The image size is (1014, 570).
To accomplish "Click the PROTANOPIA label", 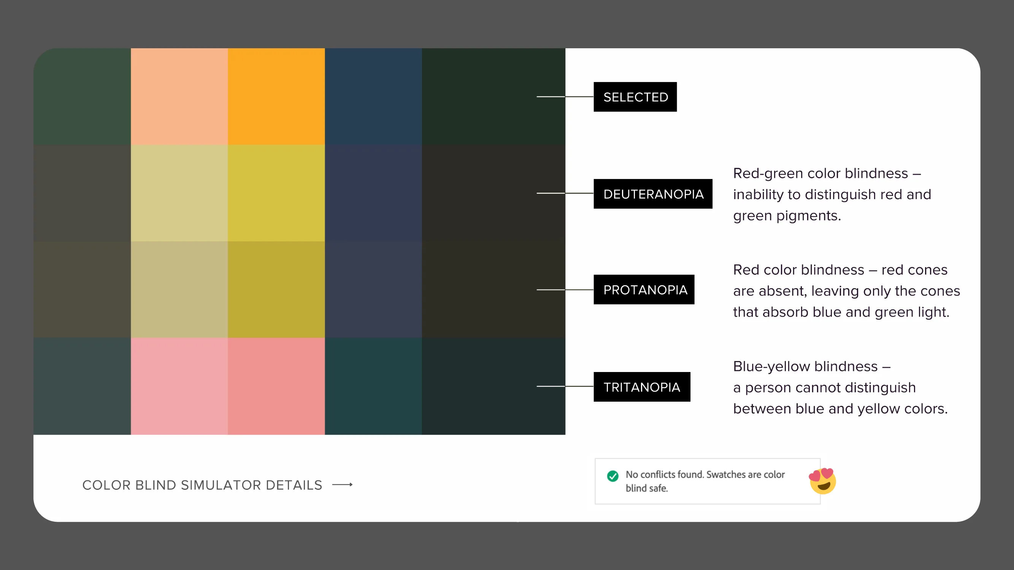I will click(x=644, y=290).
